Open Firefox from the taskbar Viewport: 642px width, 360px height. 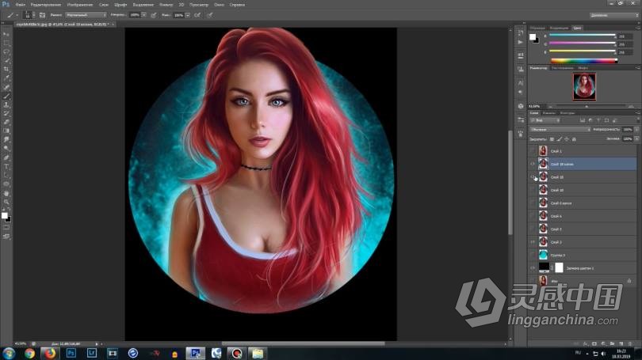pyautogui.click(x=50, y=353)
